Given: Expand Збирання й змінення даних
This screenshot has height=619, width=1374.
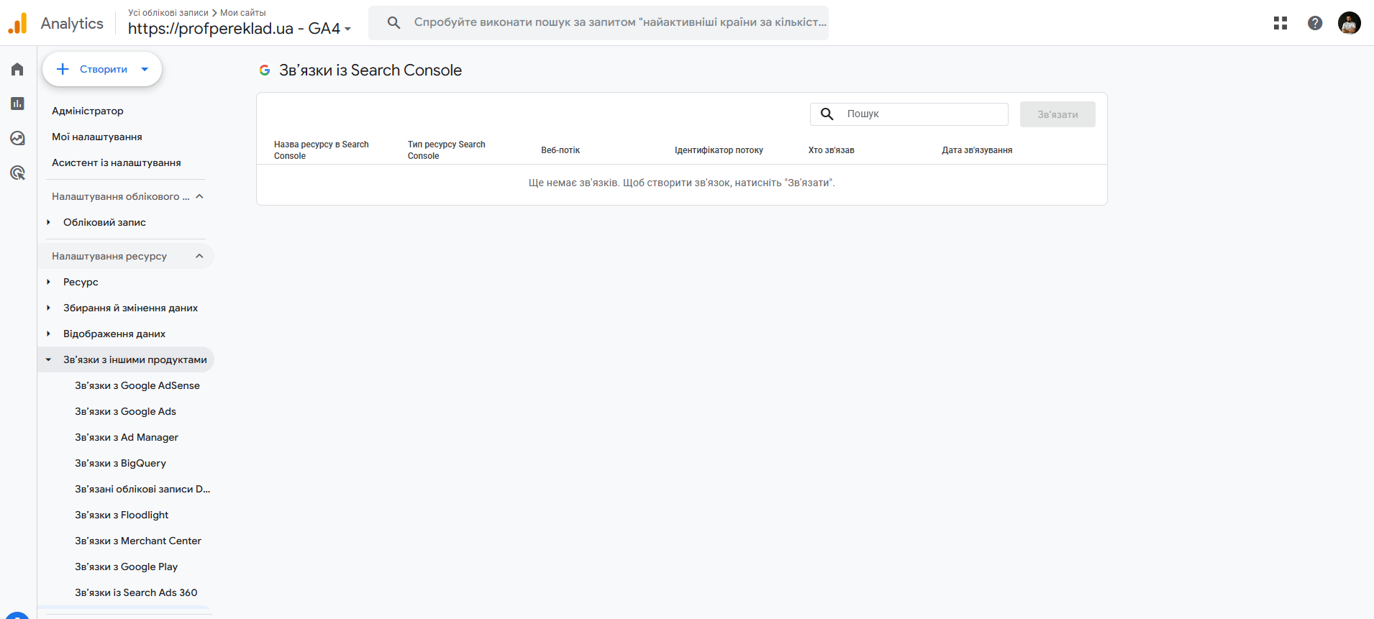Looking at the screenshot, I should 48,308.
